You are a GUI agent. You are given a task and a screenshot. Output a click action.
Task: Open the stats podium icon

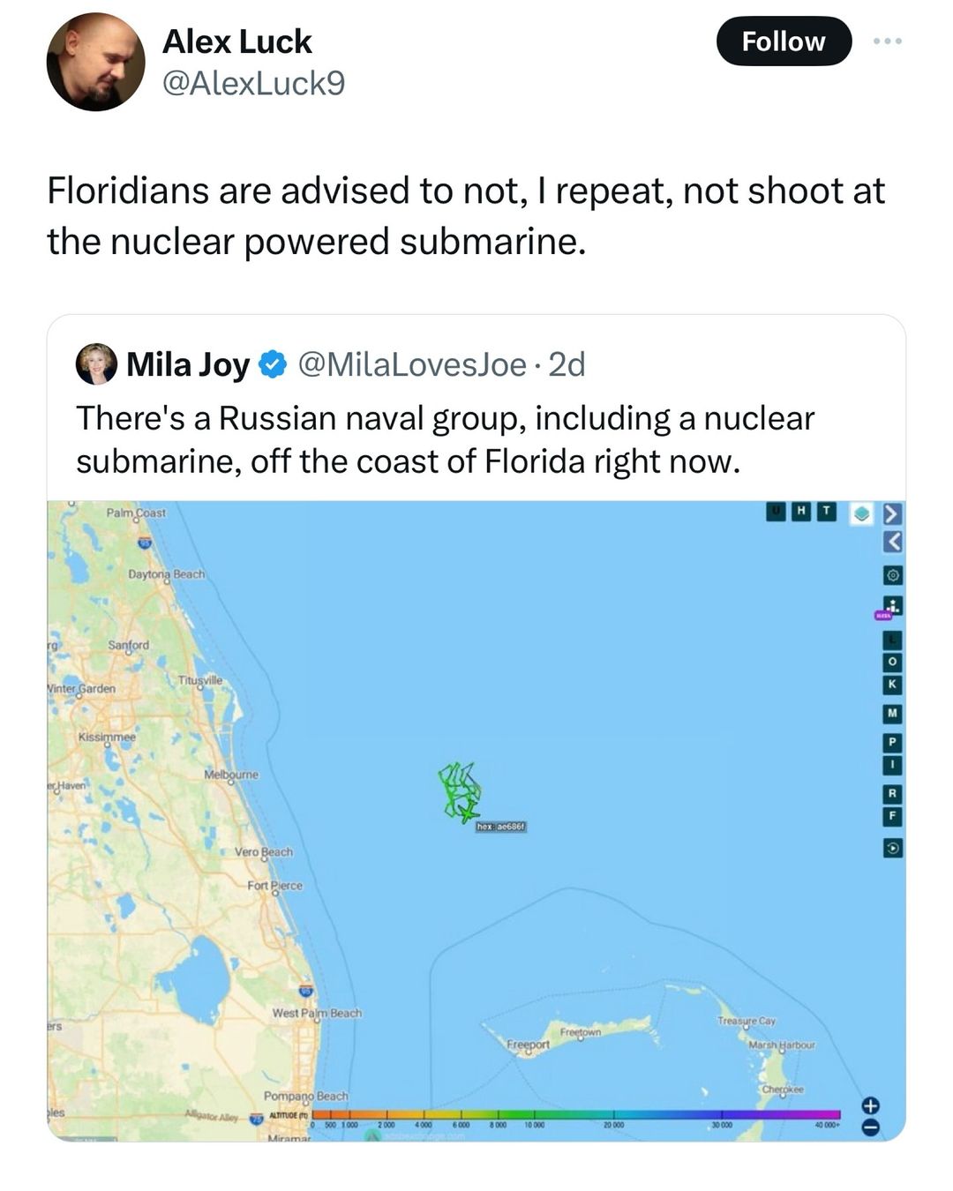[x=893, y=605]
